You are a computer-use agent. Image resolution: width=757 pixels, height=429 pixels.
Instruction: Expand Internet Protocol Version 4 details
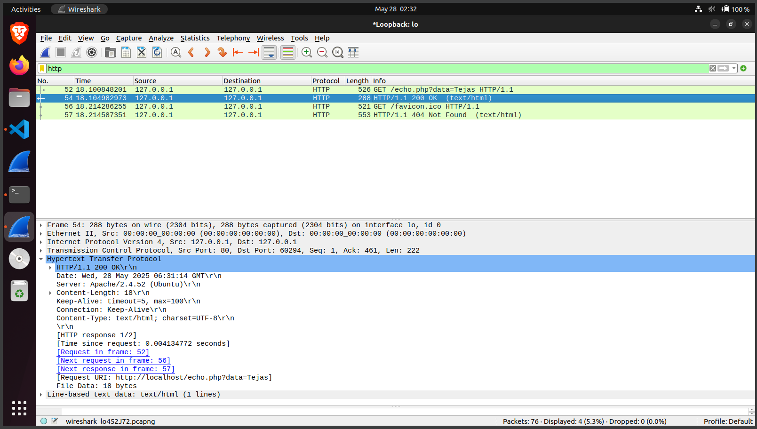tap(41, 242)
